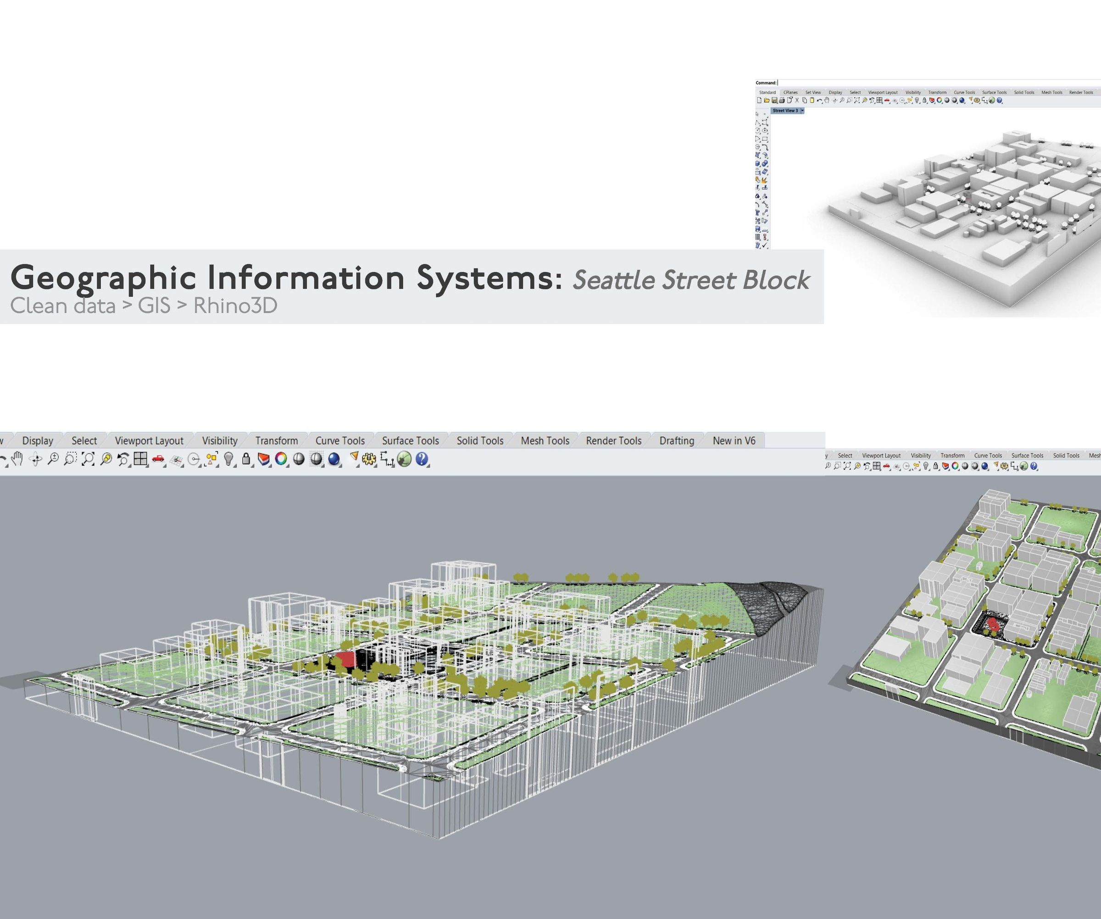Select the Polyline tool in the Street View sidebar

[x=757, y=122]
